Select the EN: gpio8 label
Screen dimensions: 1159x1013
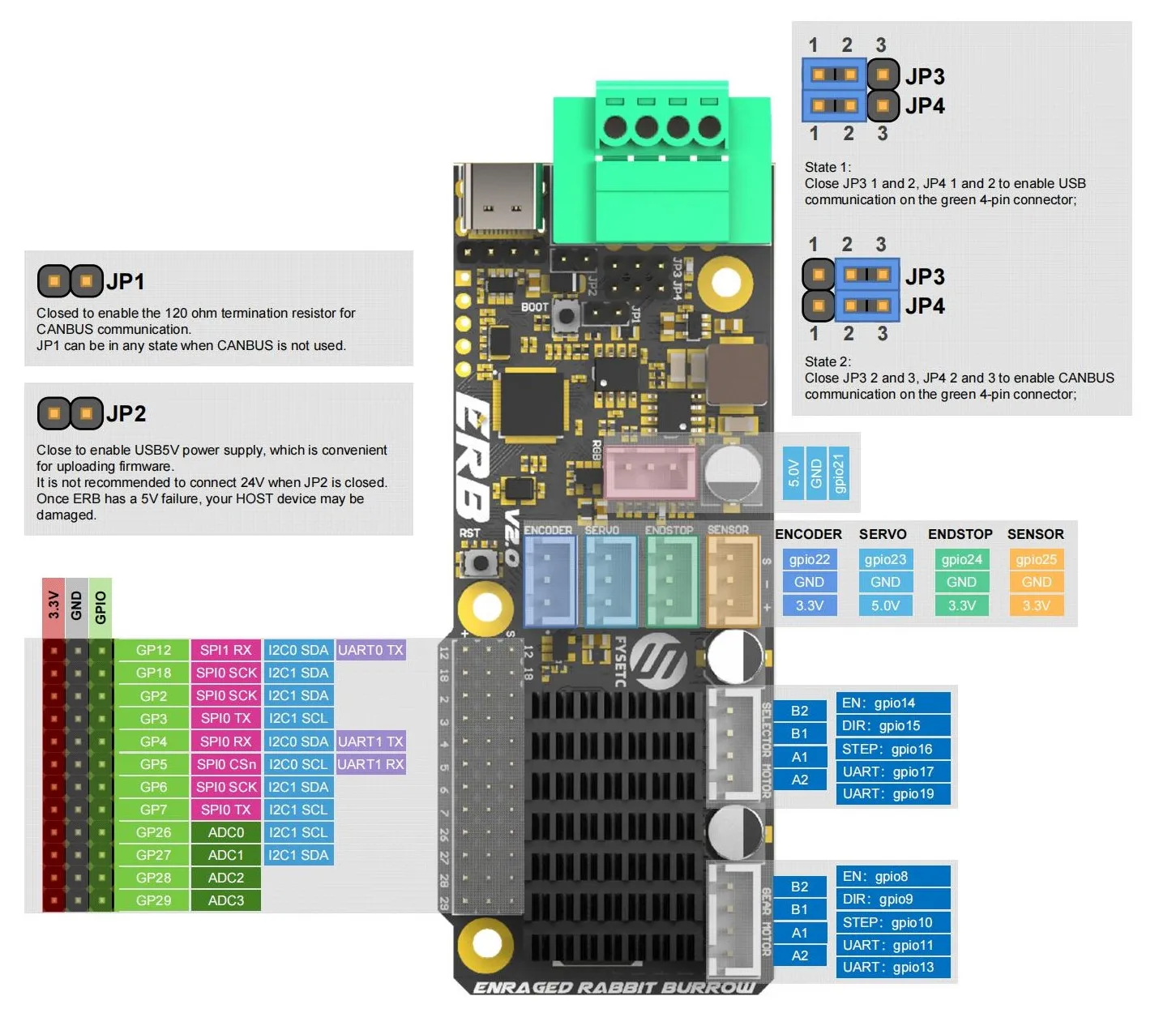(x=892, y=876)
